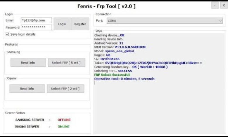Image resolution: width=228 pixels, height=137 pixels.
Task: Click the Email input field
Action: [36, 20]
